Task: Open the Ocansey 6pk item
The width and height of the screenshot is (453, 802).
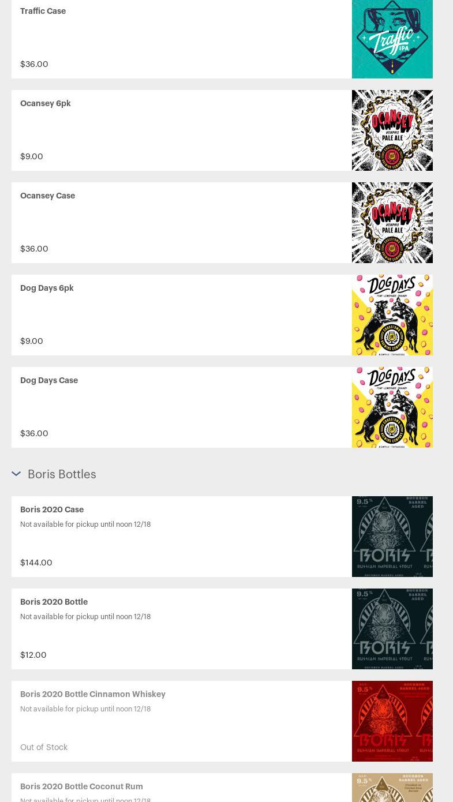Action: click(x=46, y=103)
